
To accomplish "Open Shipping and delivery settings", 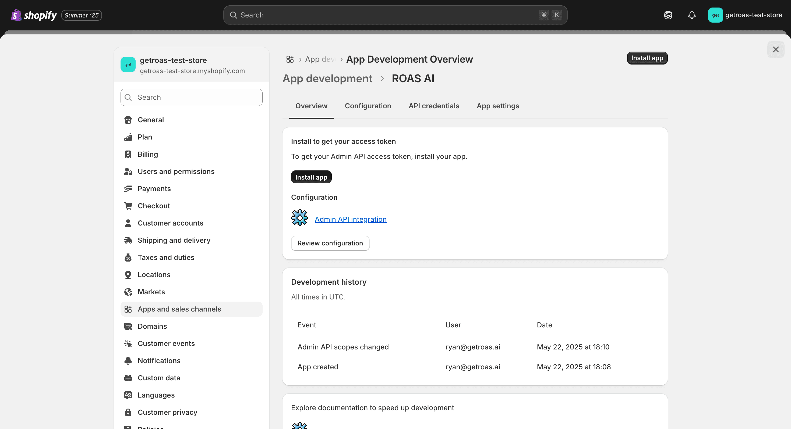I will pos(191,240).
